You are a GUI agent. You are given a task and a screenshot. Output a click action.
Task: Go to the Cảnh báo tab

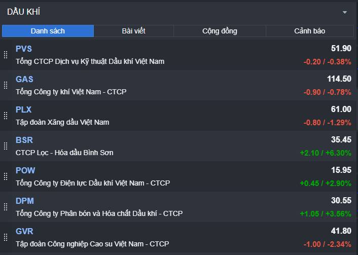pyautogui.click(x=310, y=31)
